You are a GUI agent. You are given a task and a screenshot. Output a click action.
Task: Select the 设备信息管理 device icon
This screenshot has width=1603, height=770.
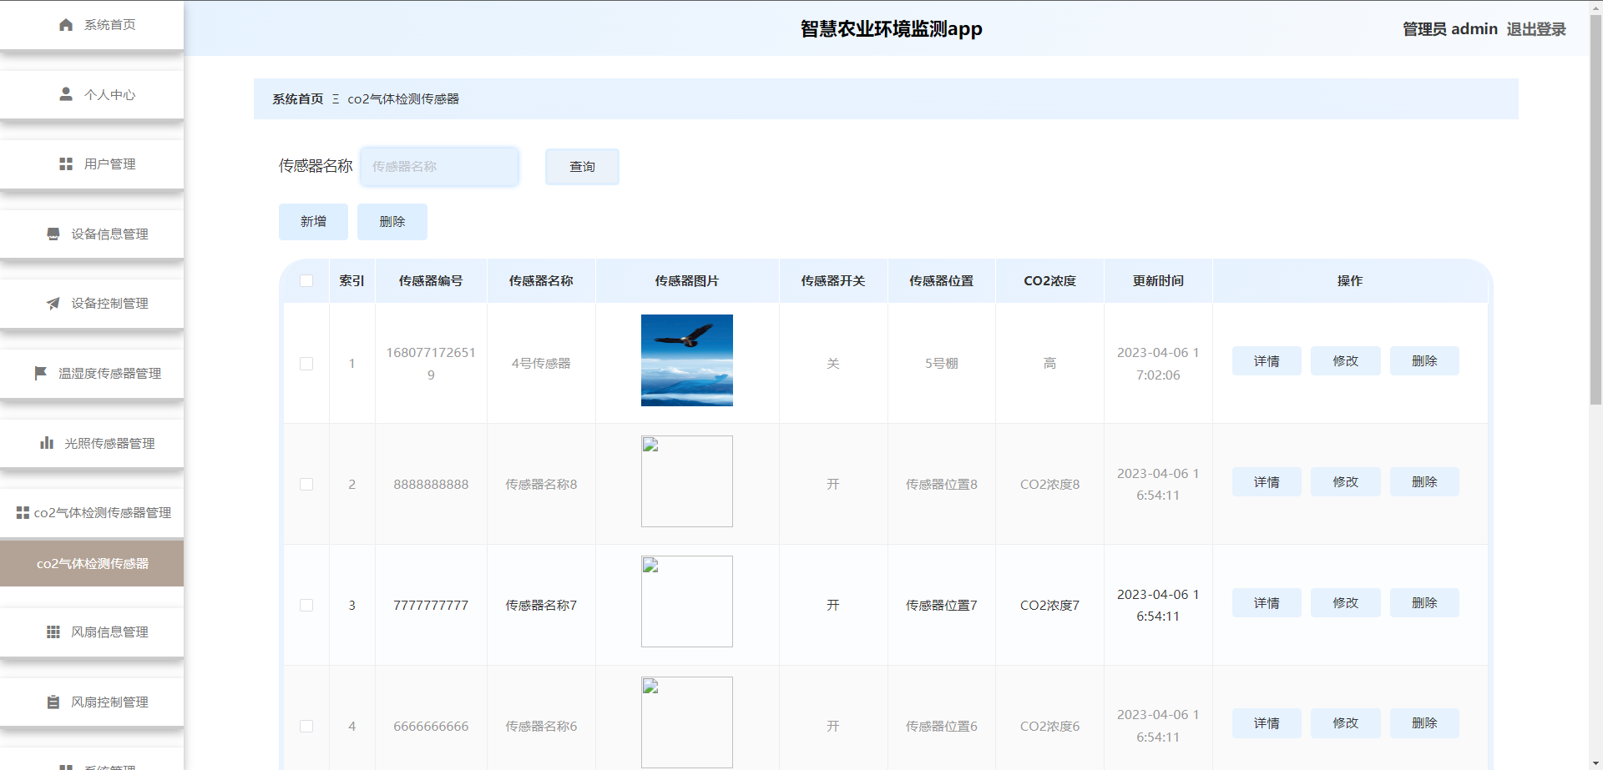[x=53, y=234]
